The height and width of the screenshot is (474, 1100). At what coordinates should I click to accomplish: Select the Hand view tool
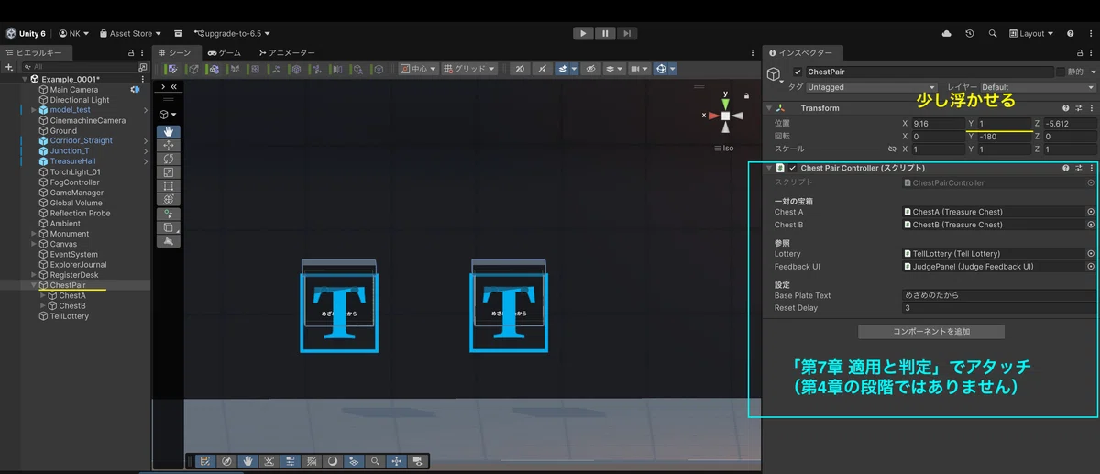coord(170,132)
